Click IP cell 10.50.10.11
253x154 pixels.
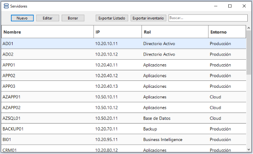pyautogui.click(x=107, y=97)
